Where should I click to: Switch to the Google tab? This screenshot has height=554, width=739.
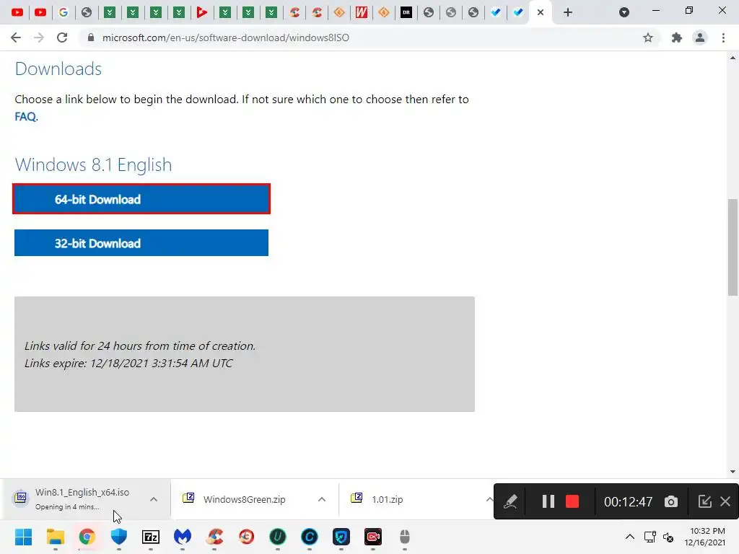pyautogui.click(x=64, y=12)
